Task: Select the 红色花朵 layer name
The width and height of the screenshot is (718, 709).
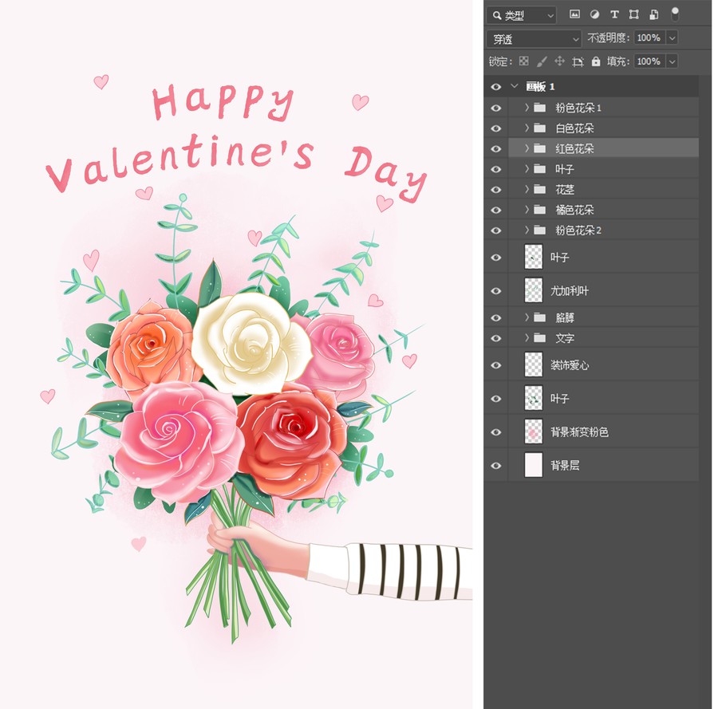Action: pos(574,149)
